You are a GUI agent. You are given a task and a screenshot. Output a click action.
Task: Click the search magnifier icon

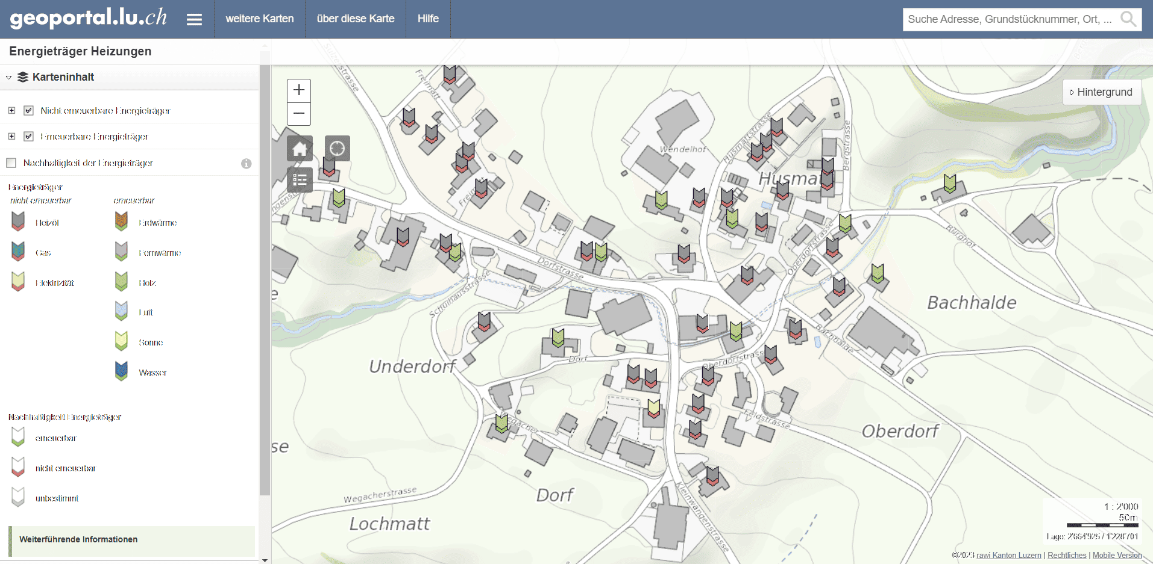pos(1128,19)
